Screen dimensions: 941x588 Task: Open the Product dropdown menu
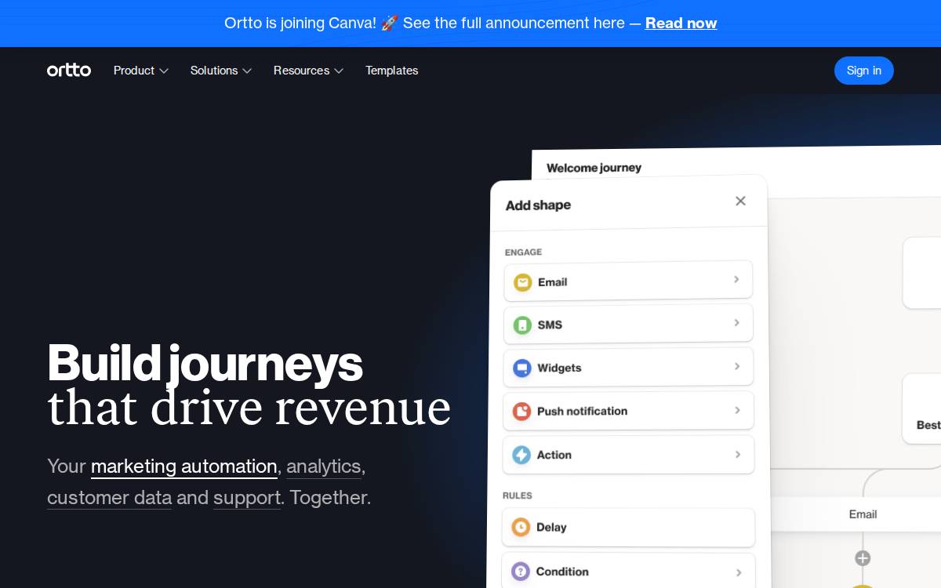tap(141, 71)
